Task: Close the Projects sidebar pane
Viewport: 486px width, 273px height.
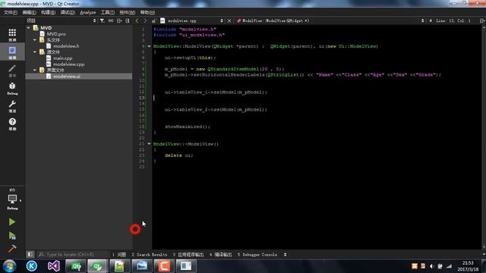Action: point(128,20)
